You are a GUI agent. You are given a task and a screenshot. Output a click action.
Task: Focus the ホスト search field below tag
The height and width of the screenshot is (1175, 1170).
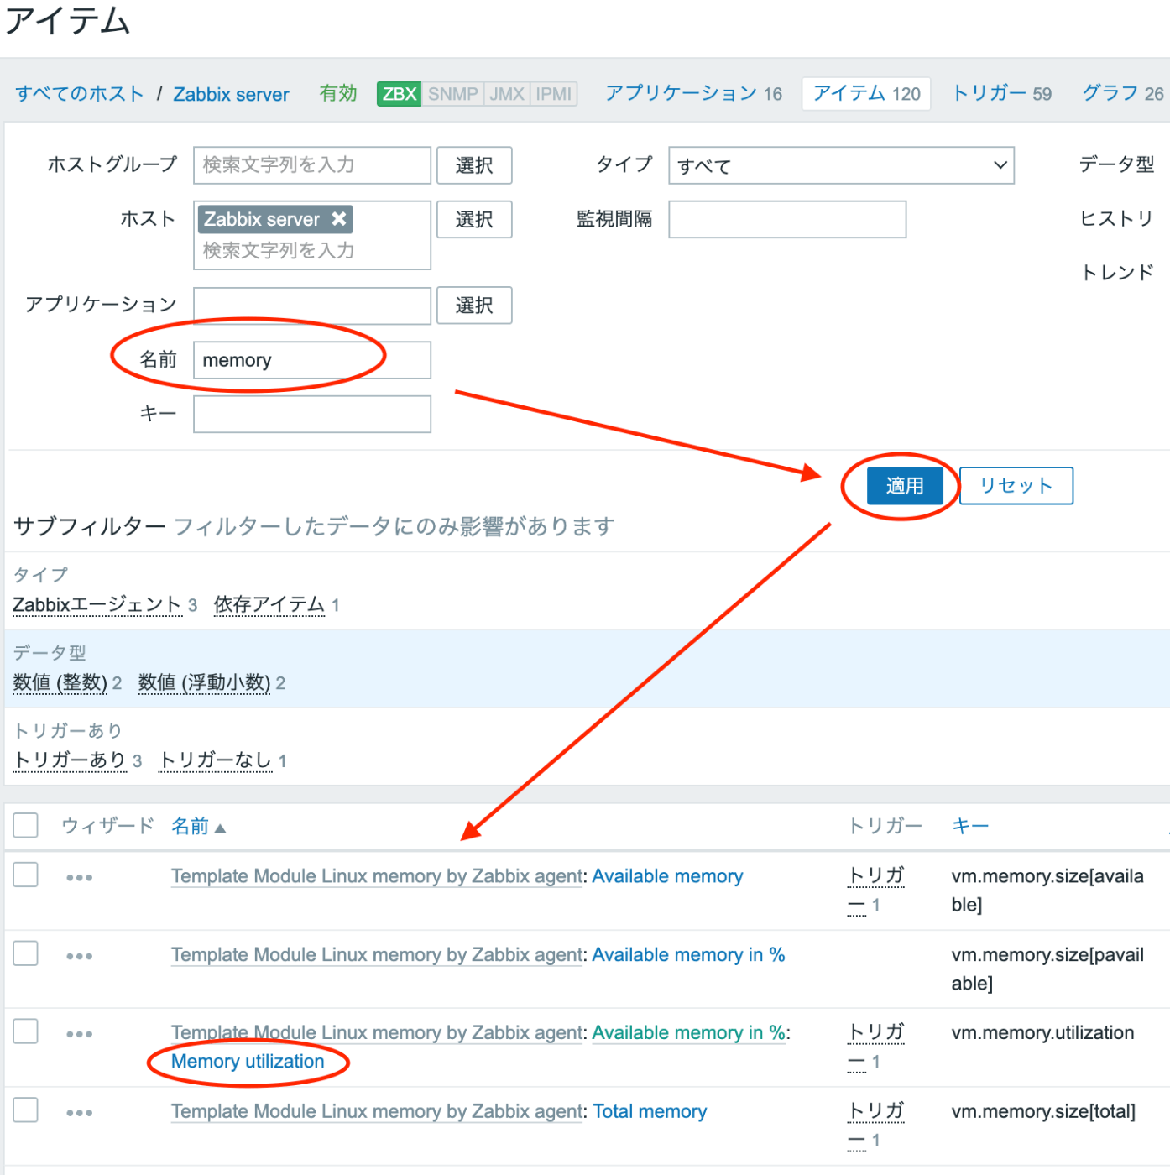tap(312, 251)
